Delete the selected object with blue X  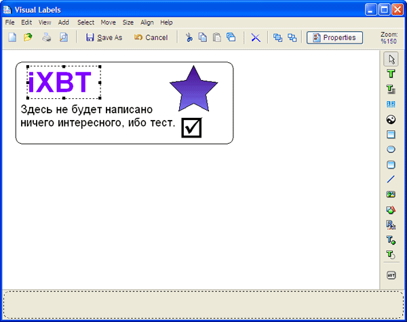[256, 37]
